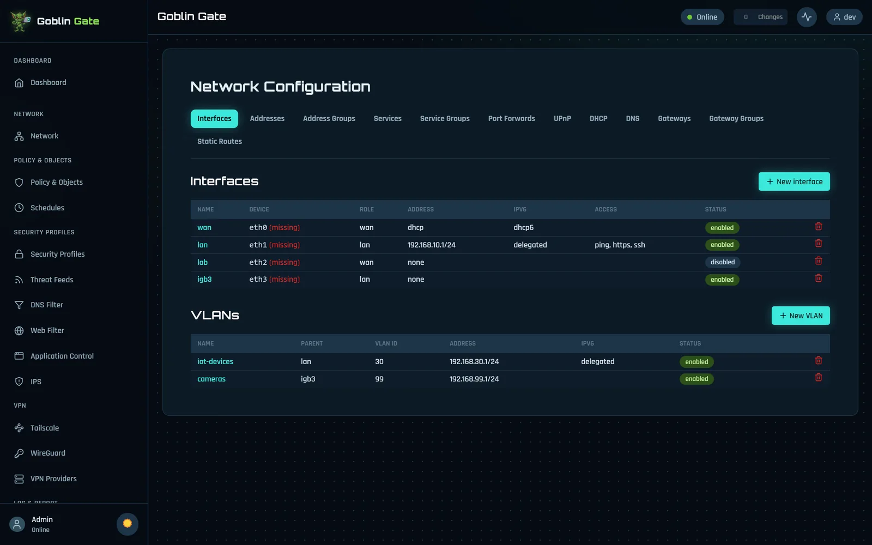This screenshot has width=872, height=545.
Task: Open the DHCP tab
Action: [x=598, y=119]
